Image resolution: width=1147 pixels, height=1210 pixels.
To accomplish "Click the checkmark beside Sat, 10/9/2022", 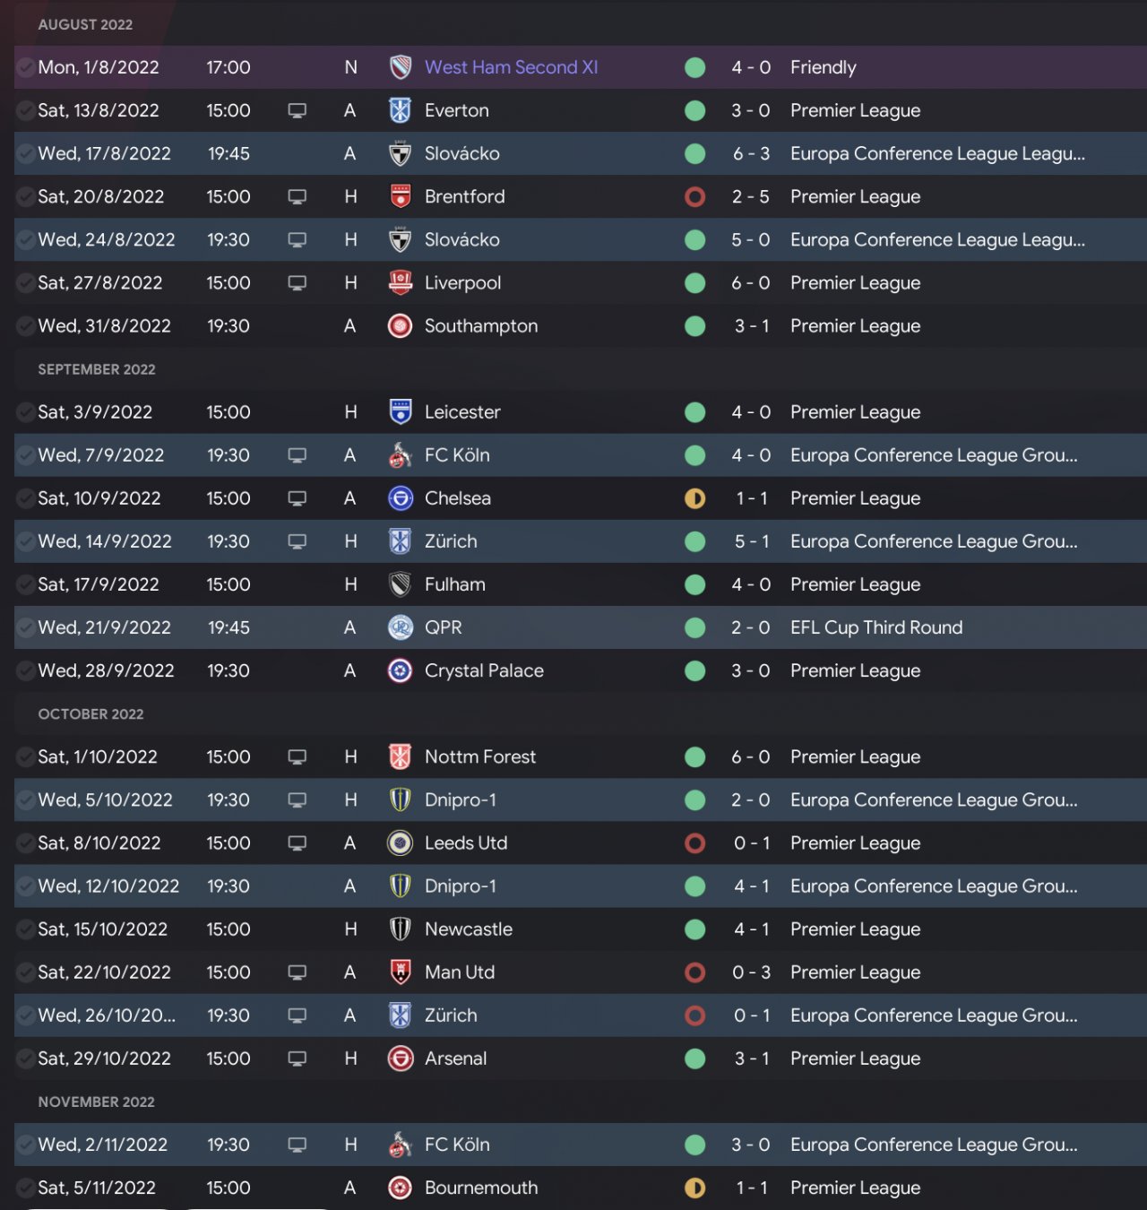I will [25, 498].
